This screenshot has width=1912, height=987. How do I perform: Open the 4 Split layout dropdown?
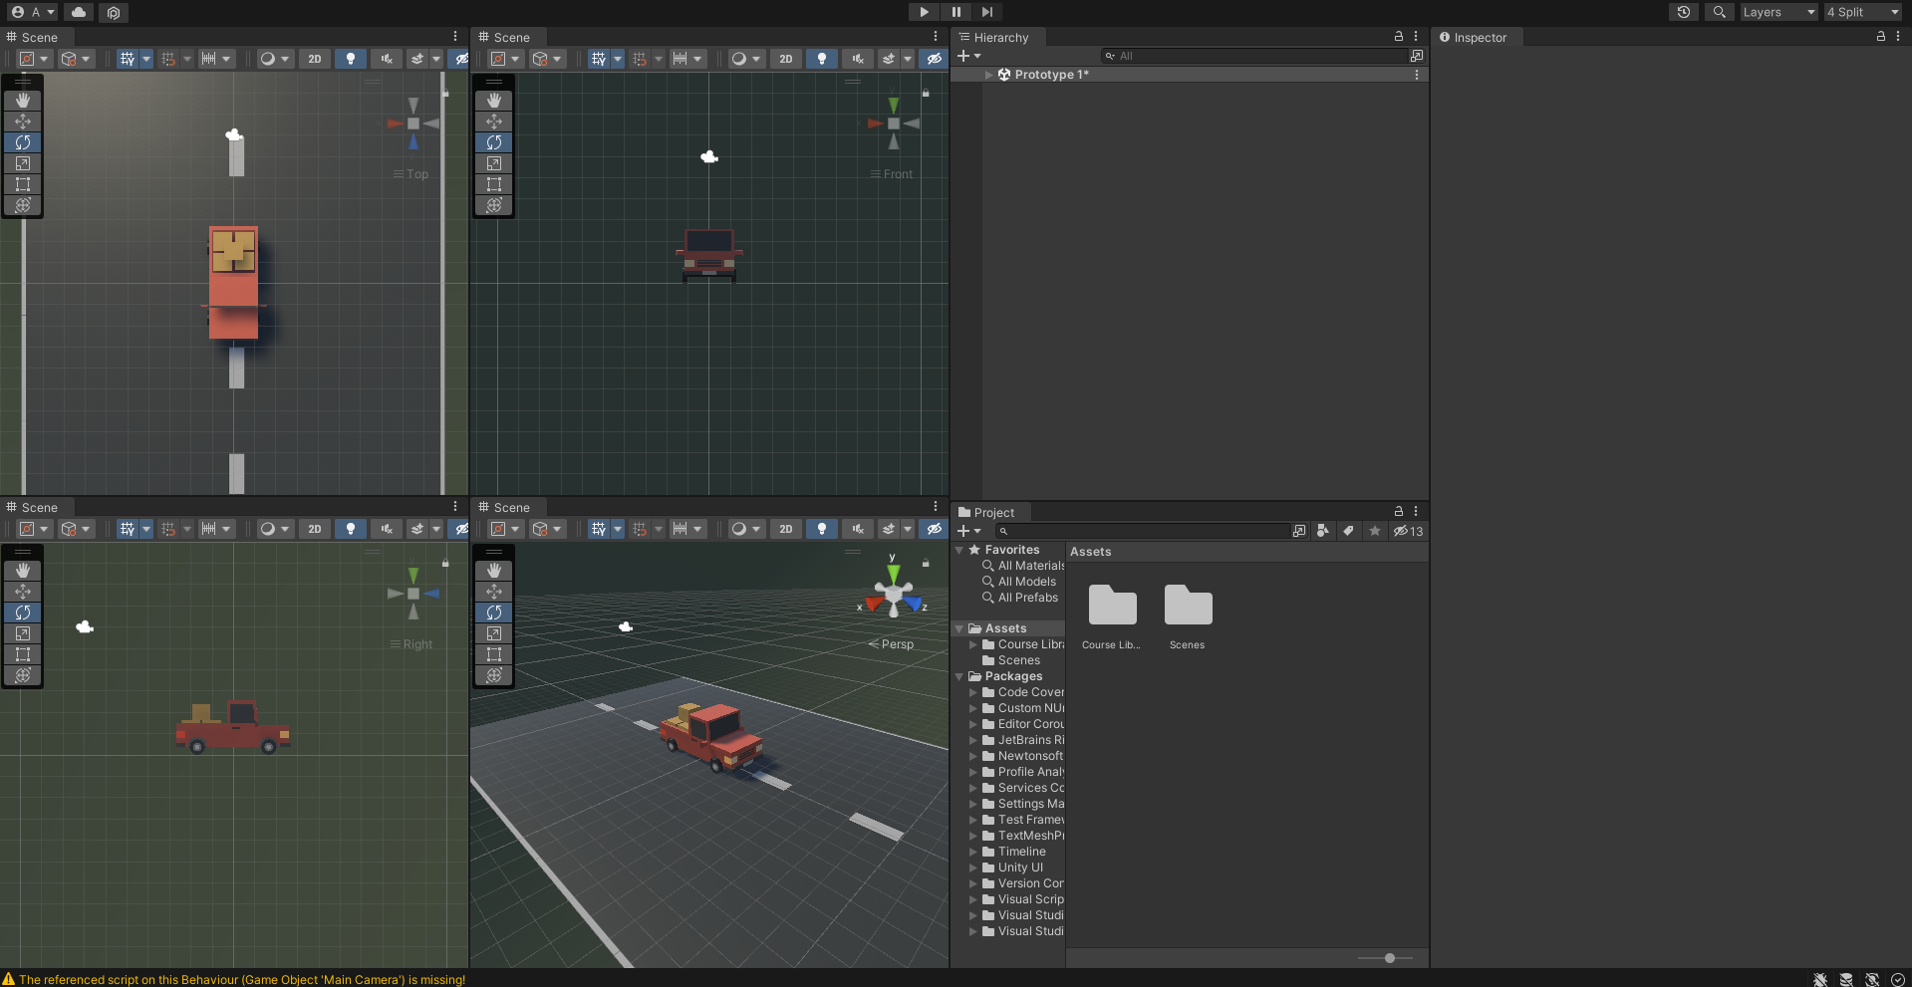click(1863, 12)
